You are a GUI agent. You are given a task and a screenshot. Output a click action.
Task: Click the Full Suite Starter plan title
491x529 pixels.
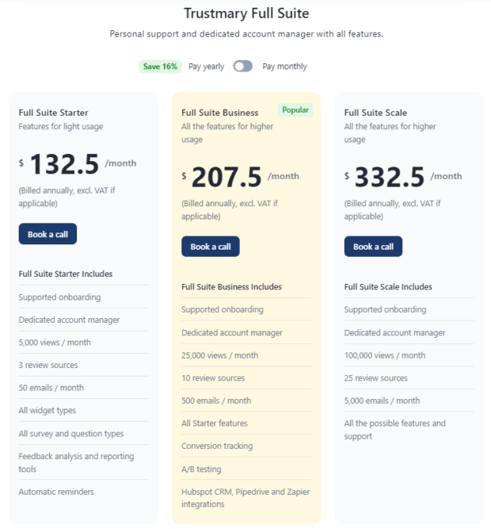[x=53, y=113]
